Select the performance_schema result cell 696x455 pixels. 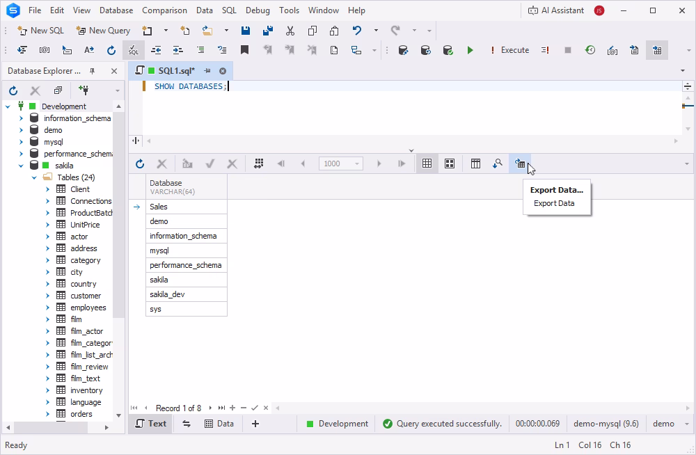point(187,265)
